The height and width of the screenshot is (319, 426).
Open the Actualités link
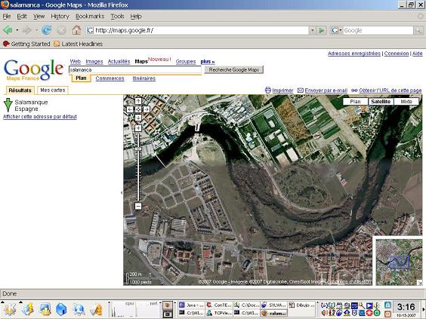(x=119, y=62)
